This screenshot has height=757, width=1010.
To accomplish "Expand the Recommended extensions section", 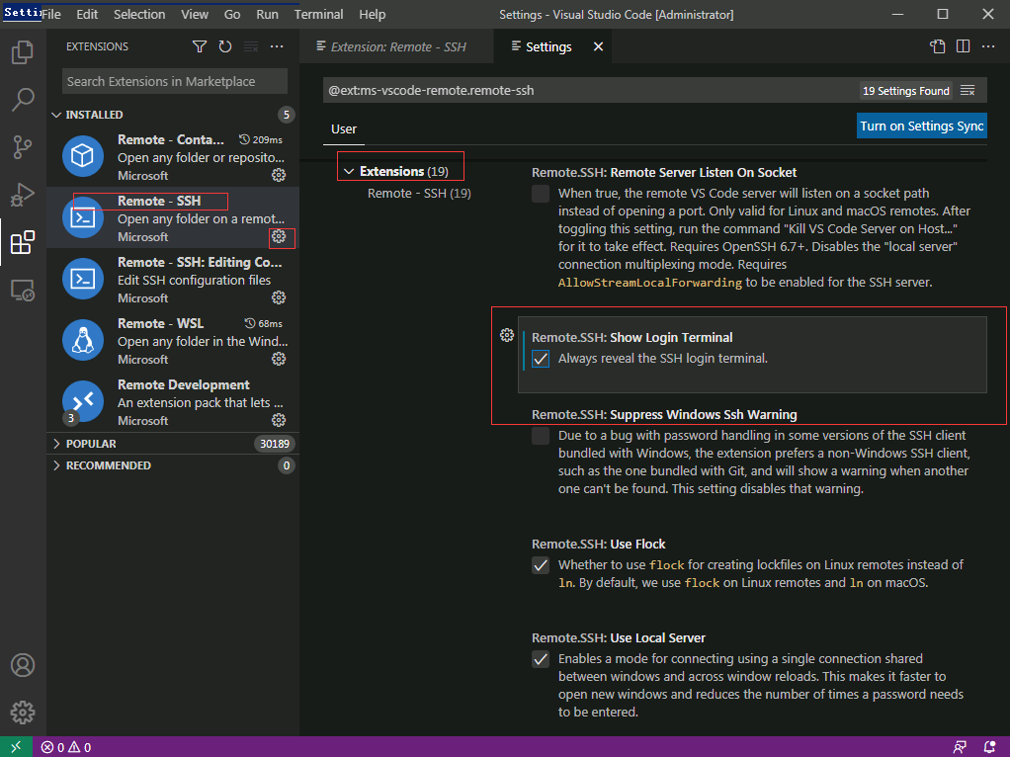I will (173, 465).
